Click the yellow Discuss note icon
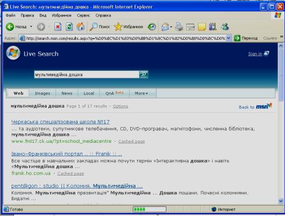The height and width of the screenshot is (216, 285). point(201,27)
